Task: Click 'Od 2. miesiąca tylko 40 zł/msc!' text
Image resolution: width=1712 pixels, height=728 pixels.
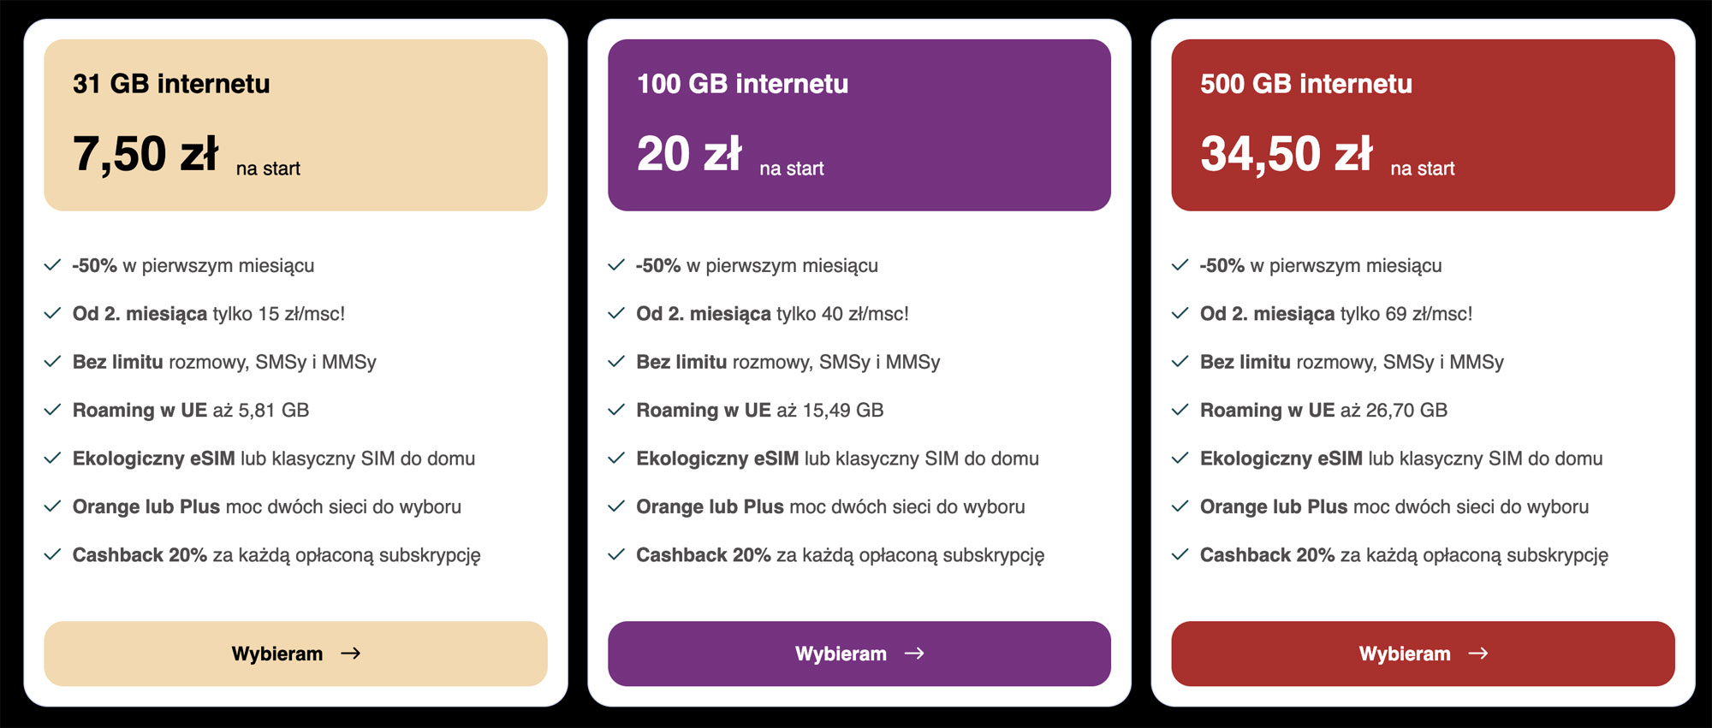Action: click(x=772, y=314)
